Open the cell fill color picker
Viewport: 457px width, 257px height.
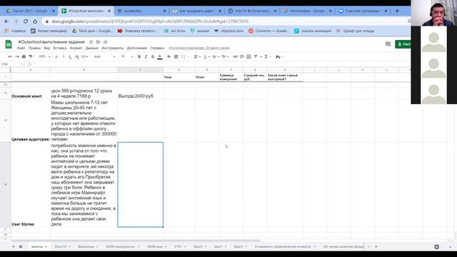(169, 56)
